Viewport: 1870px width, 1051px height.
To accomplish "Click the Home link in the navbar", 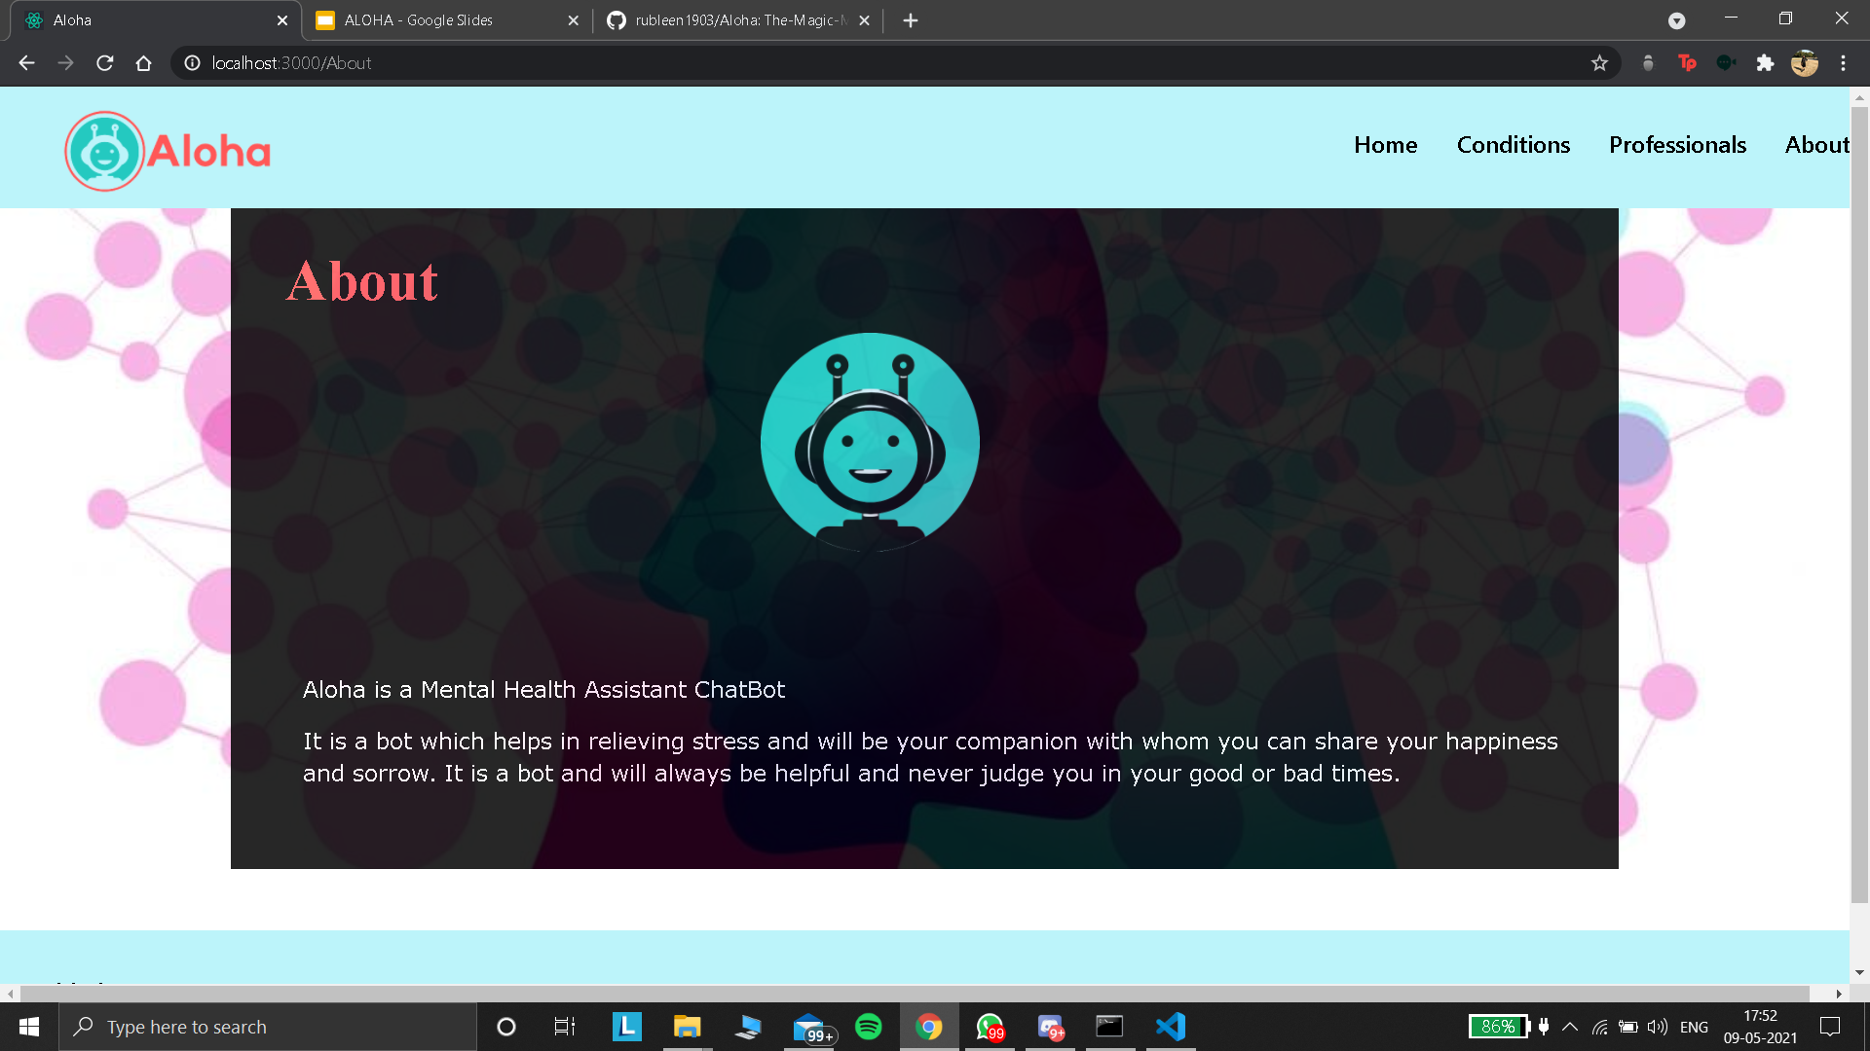I will pos(1385,144).
